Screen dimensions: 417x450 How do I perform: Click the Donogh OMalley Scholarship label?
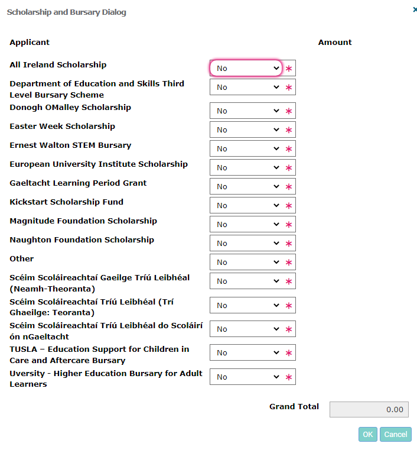pos(70,108)
